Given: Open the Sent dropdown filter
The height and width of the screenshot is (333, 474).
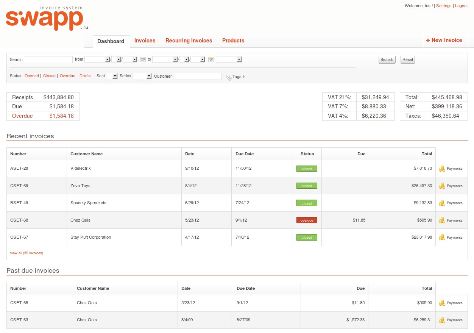Looking at the screenshot, I should 112,76.
